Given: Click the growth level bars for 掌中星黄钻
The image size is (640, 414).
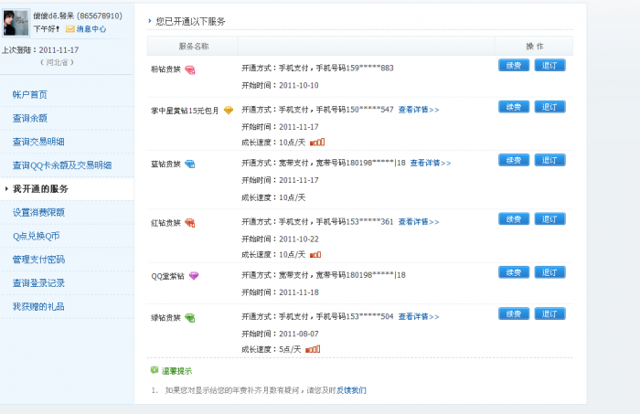Looking at the screenshot, I should pyautogui.click(x=317, y=142).
